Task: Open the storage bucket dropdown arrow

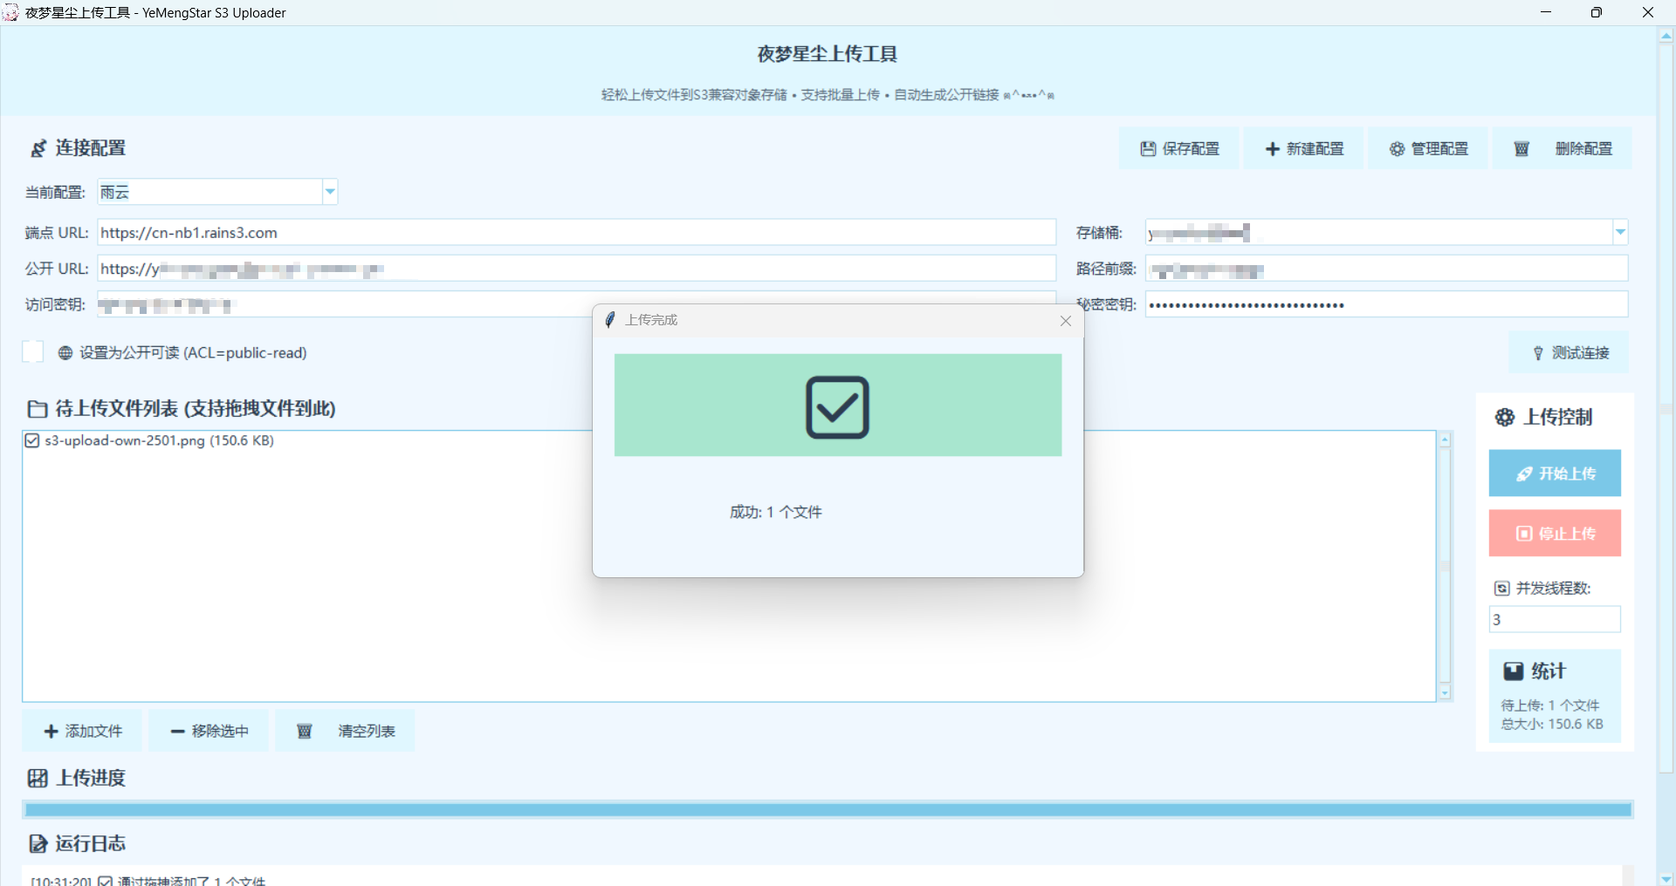Action: (1620, 233)
